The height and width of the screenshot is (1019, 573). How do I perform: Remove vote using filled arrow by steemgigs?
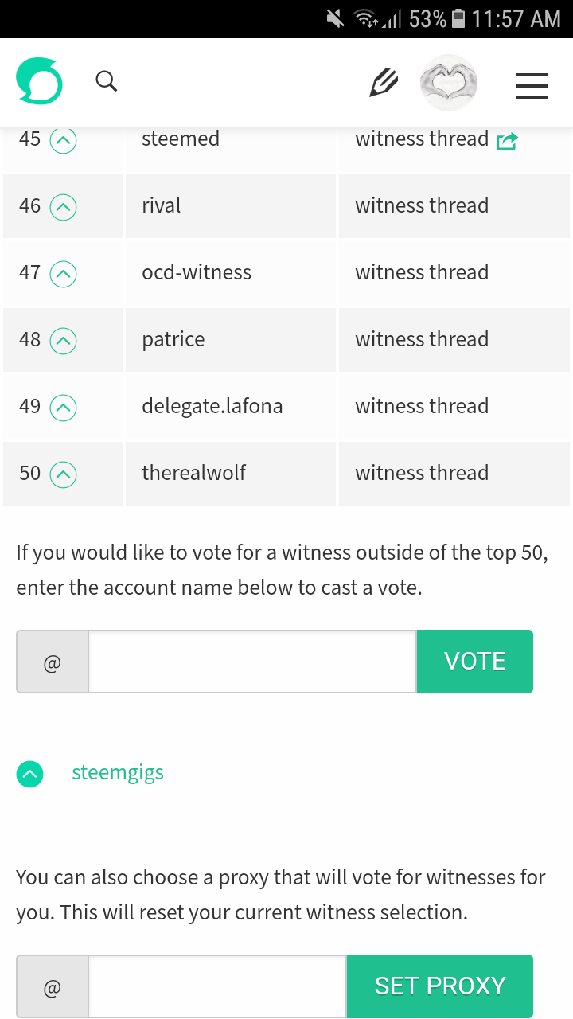(30, 774)
